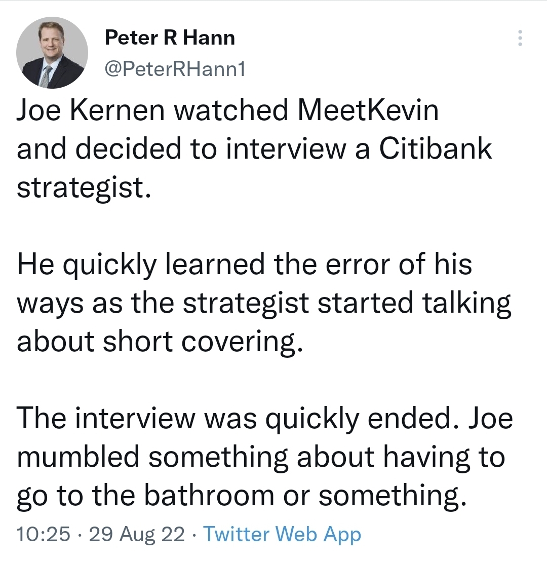Screen dimensions: 547x561
Task: Open the Peter R Hann display name
Action: [170, 38]
